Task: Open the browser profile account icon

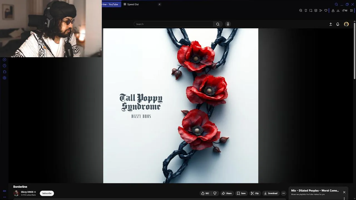Action: click(333, 11)
